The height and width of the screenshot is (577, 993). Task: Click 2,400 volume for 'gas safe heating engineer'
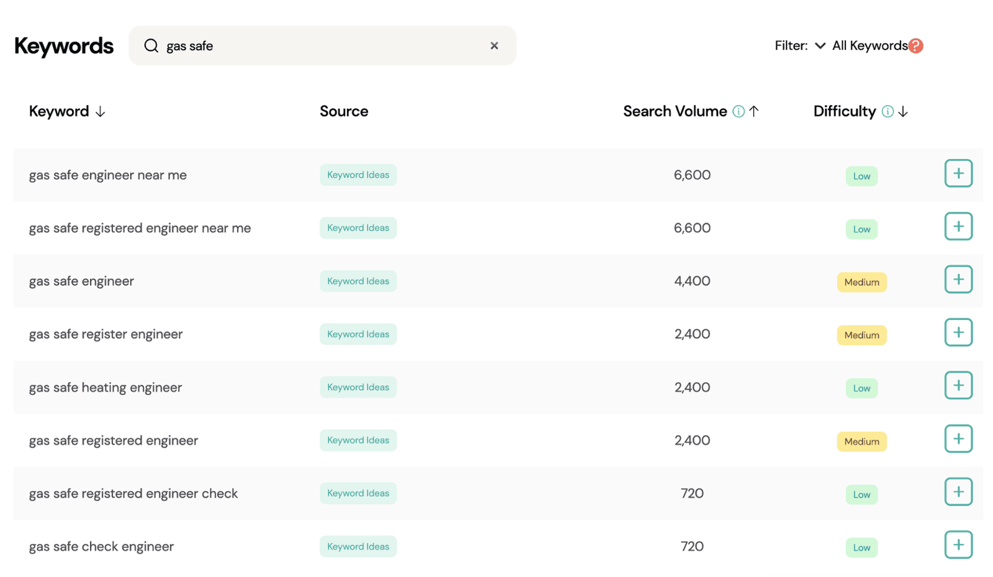pyautogui.click(x=692, y=387)
